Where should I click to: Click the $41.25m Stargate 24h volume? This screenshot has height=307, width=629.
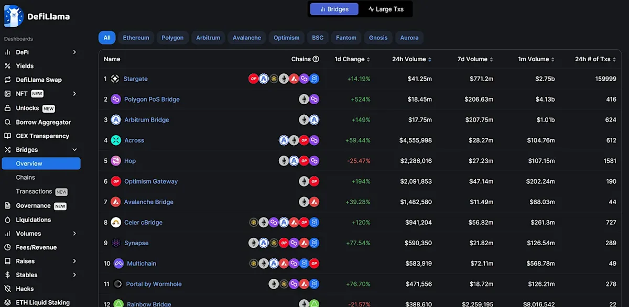tap(420, 79)
